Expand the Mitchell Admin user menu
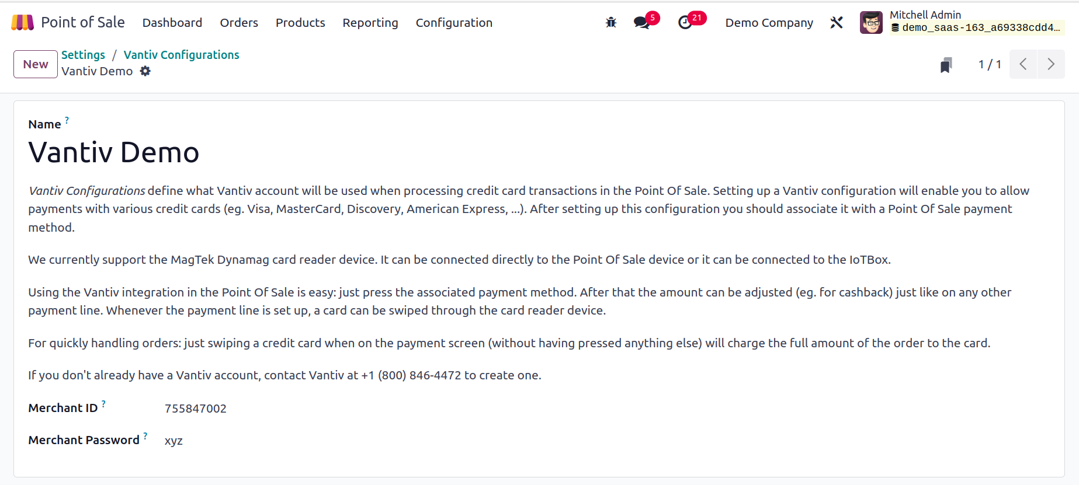Image resolution: width=1079 pixels, height=485 pixels. pos(962,22)
